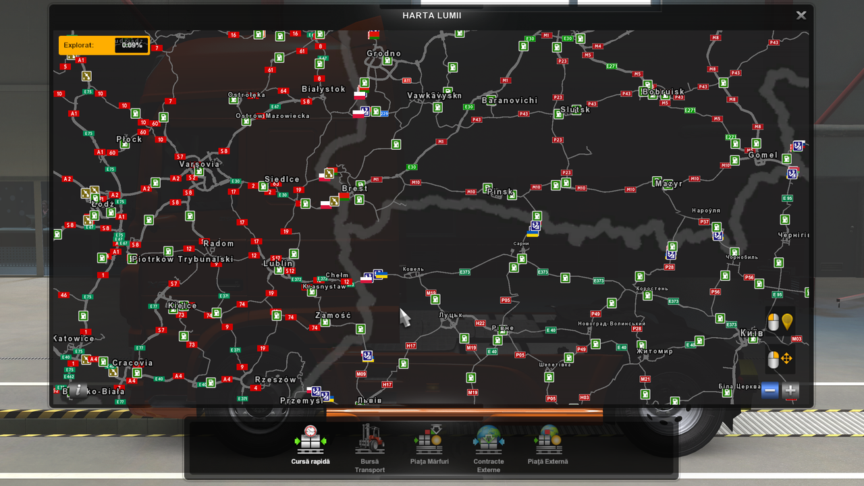Screen dimensions: 864x486
Task: Select gas station just below Сарни
Action: click(x=522, y=259)
